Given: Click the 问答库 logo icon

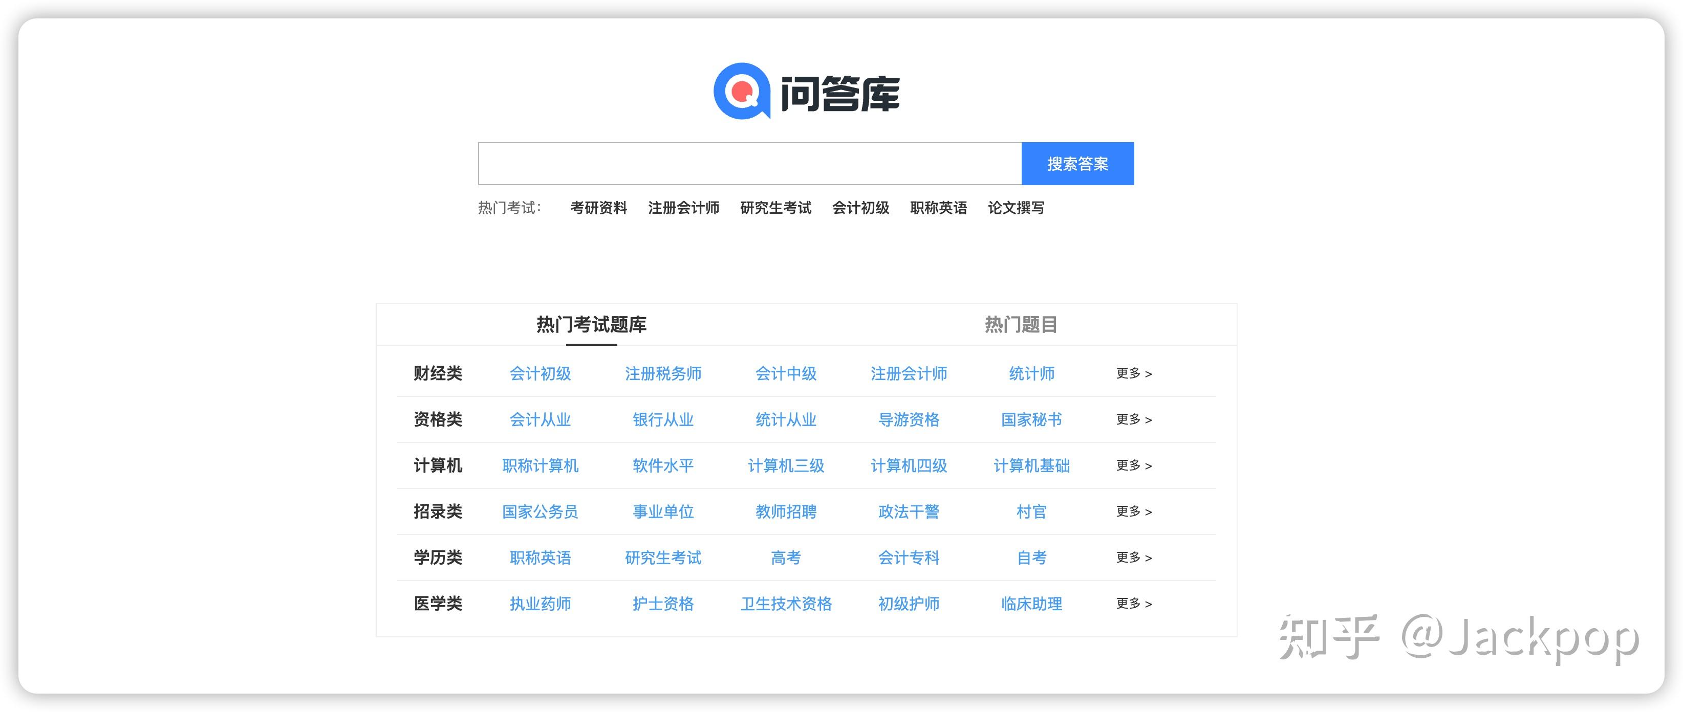Looking at the screenshot, I should click(742, 92).
